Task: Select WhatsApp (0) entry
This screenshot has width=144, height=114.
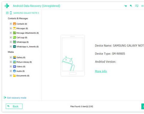Action: pos(22,42)
